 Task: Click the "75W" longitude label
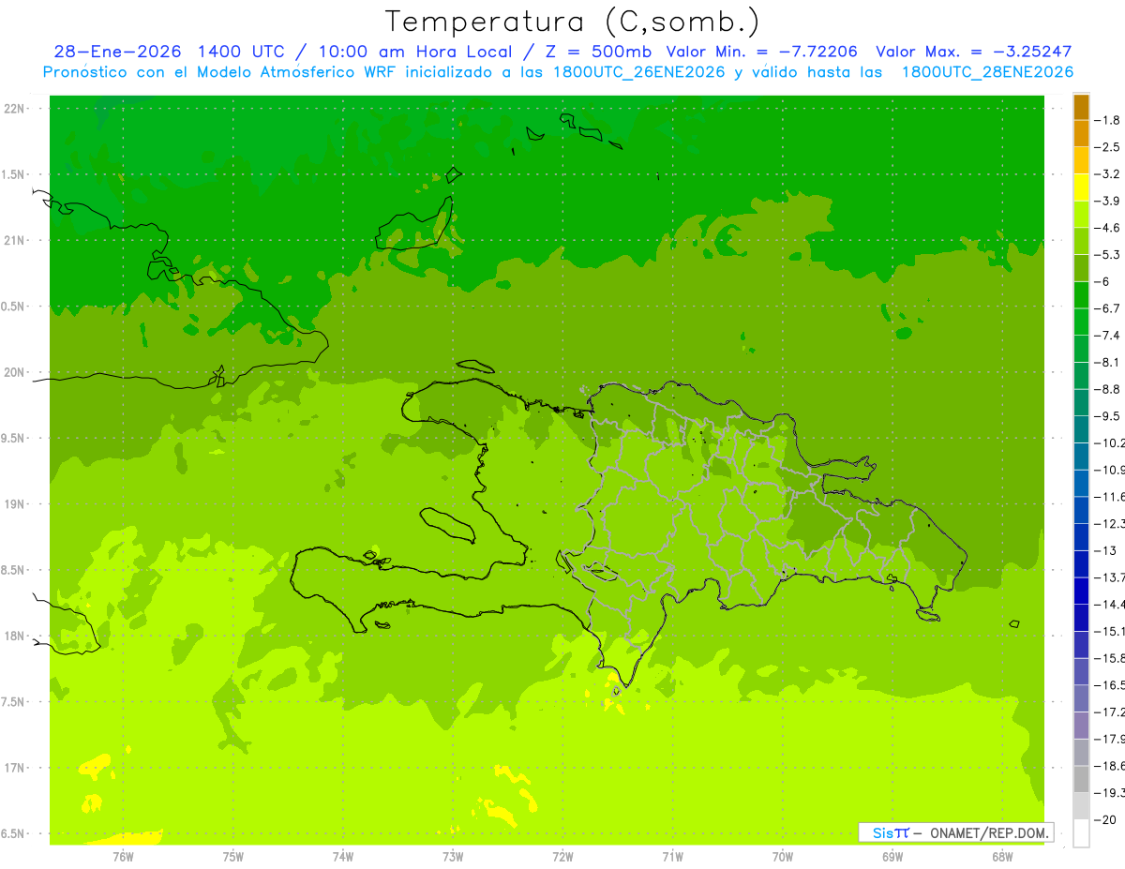click(233, 857)
